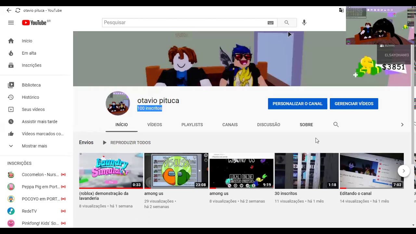Click the channel banner image
This screenshot has width=416, height=234.
[x=242, y=59]
